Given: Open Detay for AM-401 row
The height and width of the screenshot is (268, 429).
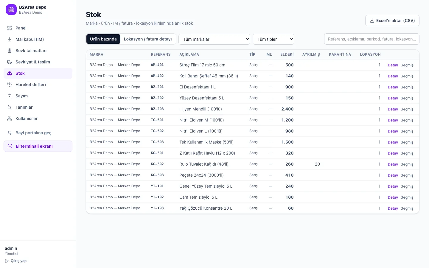Looking at the screenshot, I should (393, 65).
